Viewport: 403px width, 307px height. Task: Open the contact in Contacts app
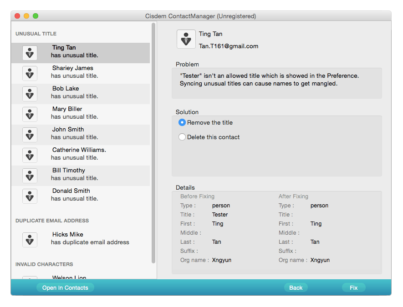pyautogui.click(x=65, y=288)
